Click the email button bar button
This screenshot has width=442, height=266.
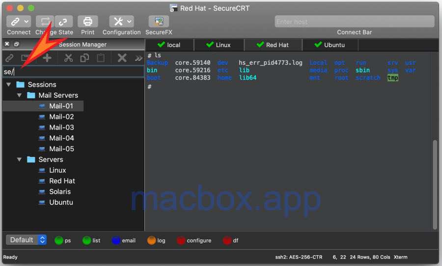click(124, 240)
